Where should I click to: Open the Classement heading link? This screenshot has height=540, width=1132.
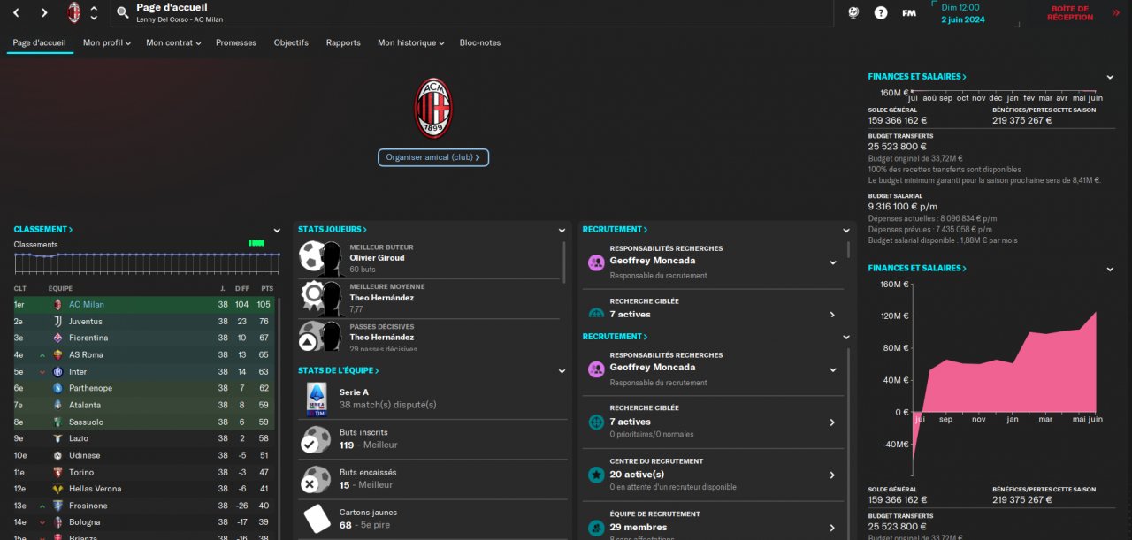43,230
